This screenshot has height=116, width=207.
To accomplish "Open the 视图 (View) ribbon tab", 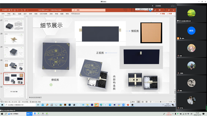I will point(62,14).
